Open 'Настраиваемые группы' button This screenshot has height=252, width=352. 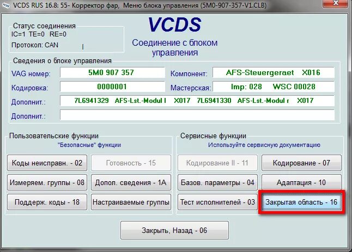[131, 202]
